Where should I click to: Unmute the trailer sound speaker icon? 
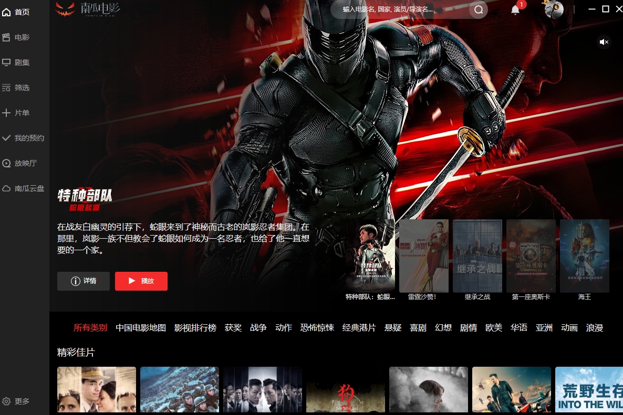click(604, 42)
